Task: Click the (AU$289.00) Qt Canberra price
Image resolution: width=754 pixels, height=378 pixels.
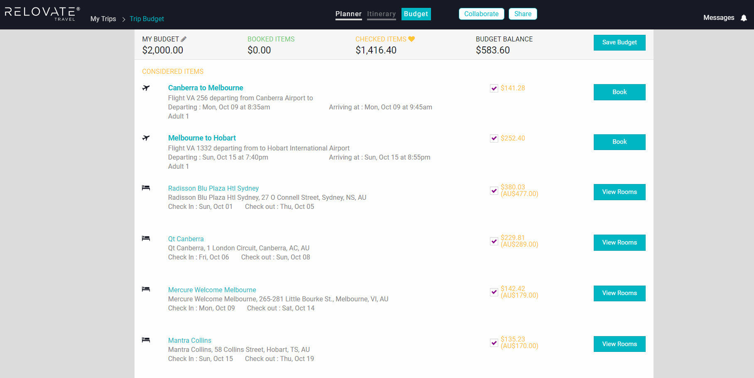Action: pyautogui.click(x=519, y=245)
